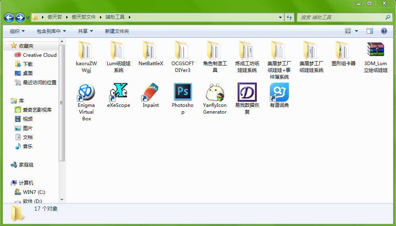The height and width of the screenshot is (226, 396).
Task: Refresh the current folder view
Action: coord(289,17)
